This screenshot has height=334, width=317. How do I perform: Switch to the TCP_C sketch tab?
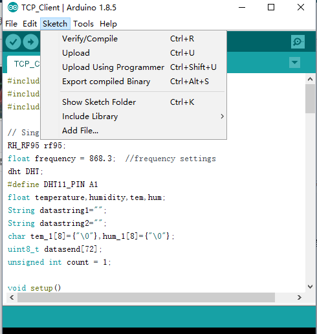tap(24, 64)
